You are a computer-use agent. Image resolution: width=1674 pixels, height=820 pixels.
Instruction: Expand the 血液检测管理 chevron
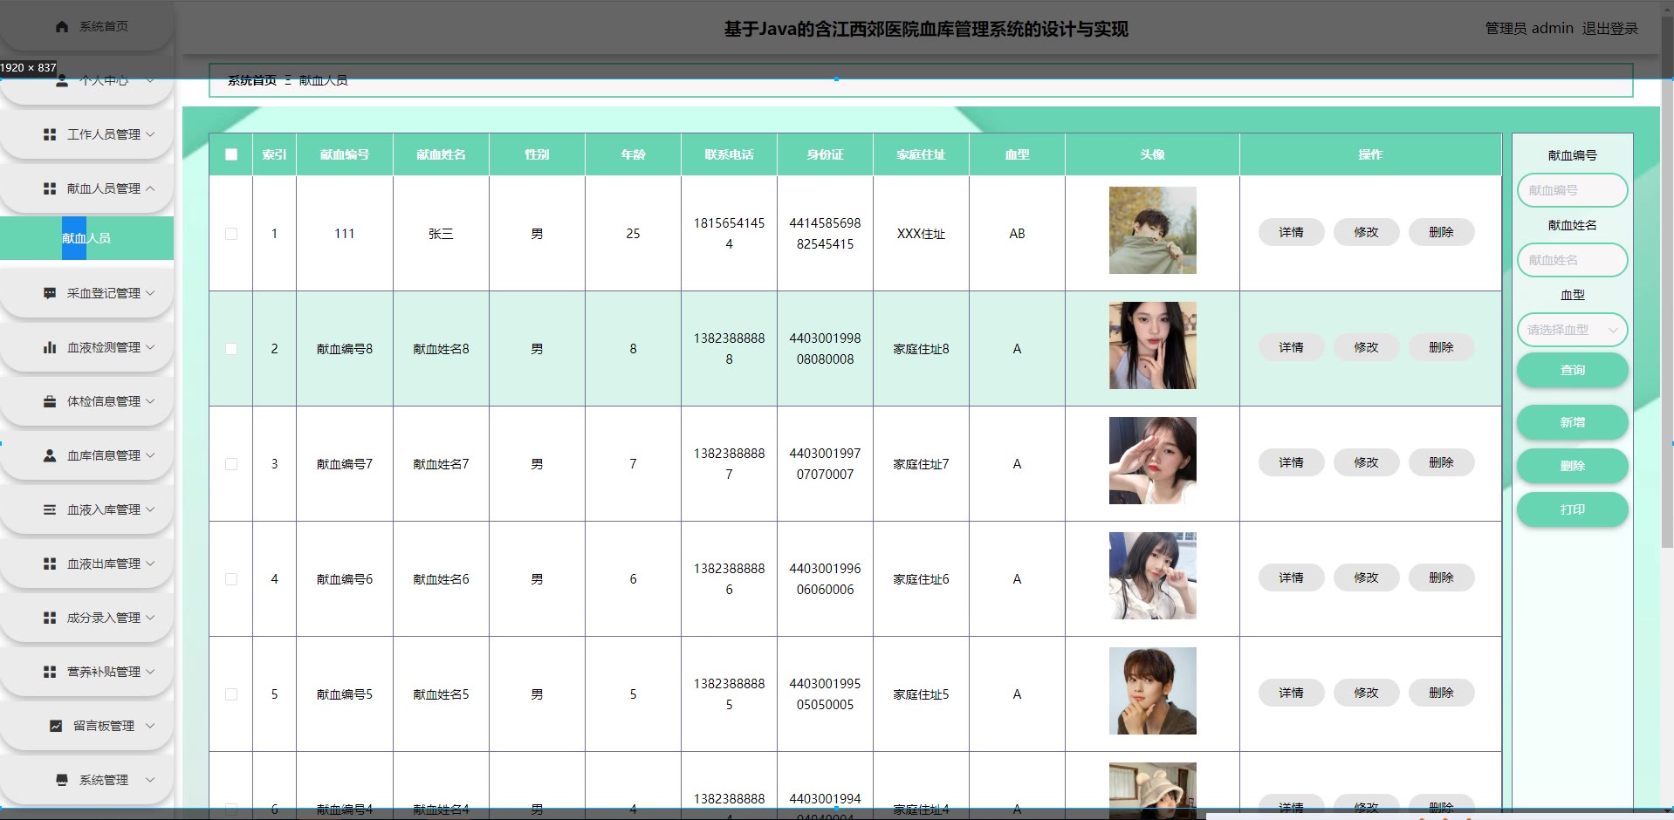click(150, 347)
